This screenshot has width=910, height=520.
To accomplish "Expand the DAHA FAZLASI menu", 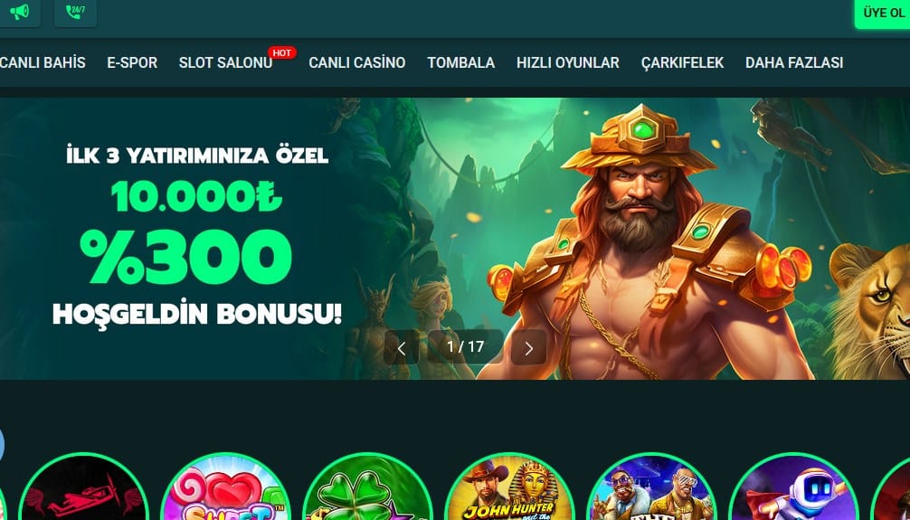I will 794,62.
